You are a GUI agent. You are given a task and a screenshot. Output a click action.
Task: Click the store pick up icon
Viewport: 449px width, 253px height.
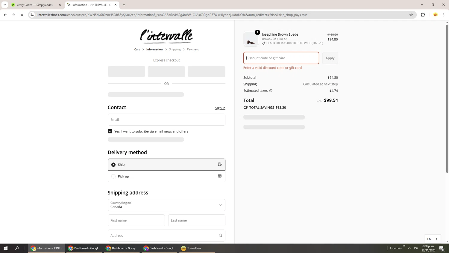click(x=220, y=176)
